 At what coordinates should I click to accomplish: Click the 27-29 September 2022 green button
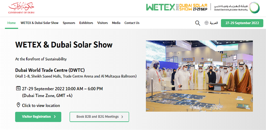(242, 23)
